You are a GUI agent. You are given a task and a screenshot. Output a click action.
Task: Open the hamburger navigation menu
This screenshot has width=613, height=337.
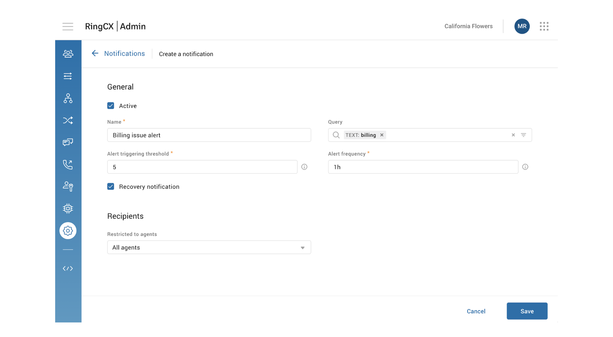(x=68, y=26)
